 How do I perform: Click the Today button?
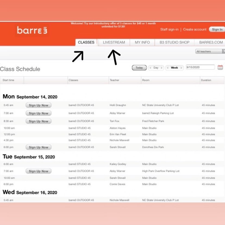[139, 68]
